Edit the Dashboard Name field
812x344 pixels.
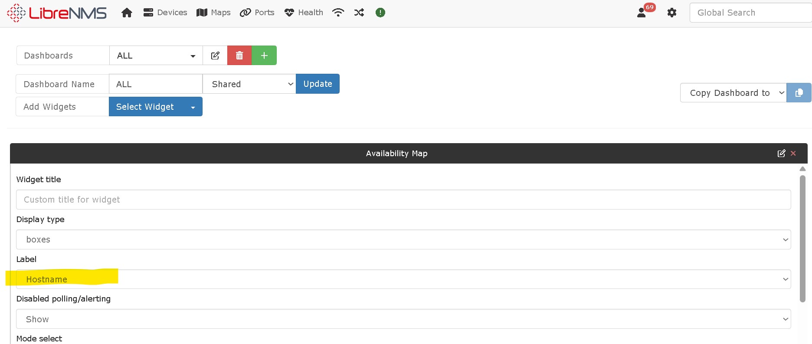(156, 84)
